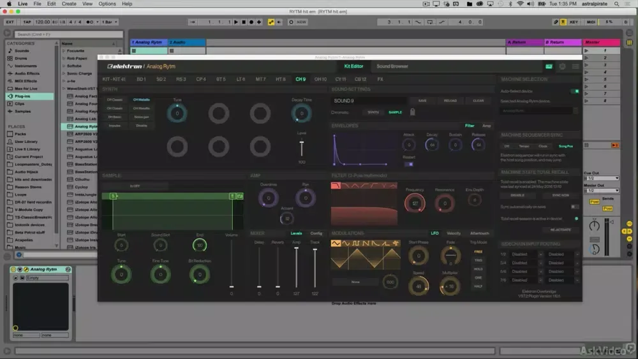Toggle Auto-Select device switch
This screenshot has height=359, width=638.
(576, 91)
